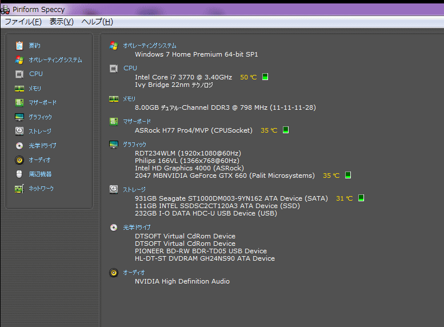The image size is (444, 327).
Task: Click the 光学ドライブ disc icon in sidebar
Action: [19, 146]
